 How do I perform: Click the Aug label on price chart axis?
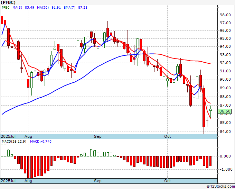[28, 136]
